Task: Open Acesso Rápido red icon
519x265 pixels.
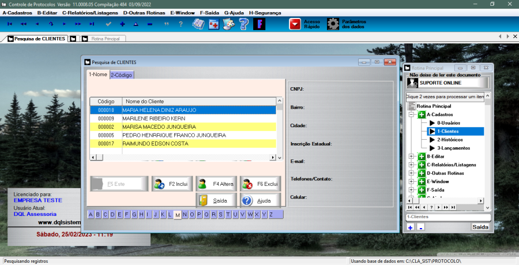Action: pos(295,24)
